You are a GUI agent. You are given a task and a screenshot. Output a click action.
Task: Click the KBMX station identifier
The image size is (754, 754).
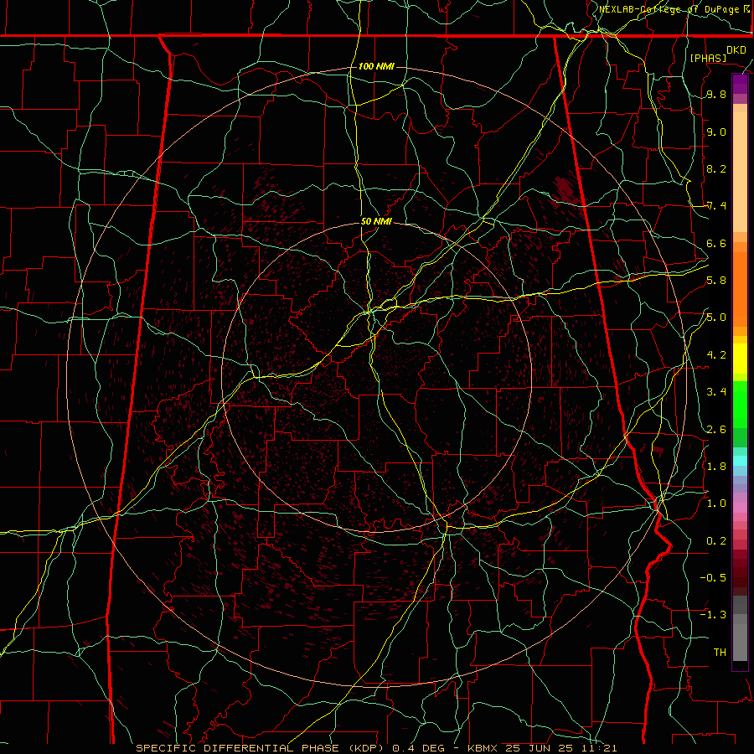482,748
